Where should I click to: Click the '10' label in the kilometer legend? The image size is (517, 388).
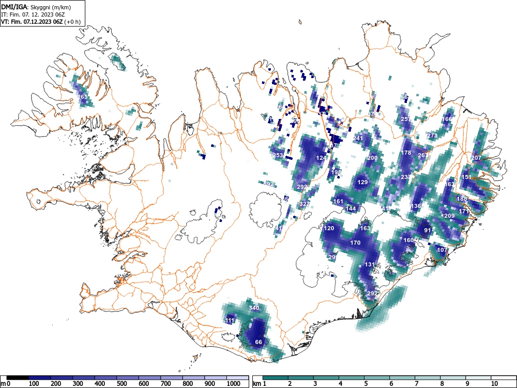click(x=494, y=384)
